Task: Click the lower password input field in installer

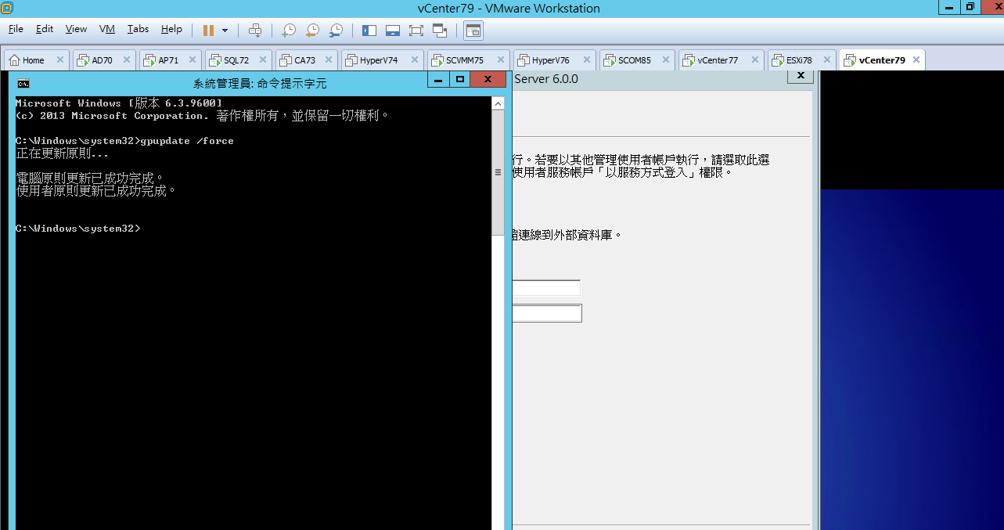Action: tap(547, 313)
